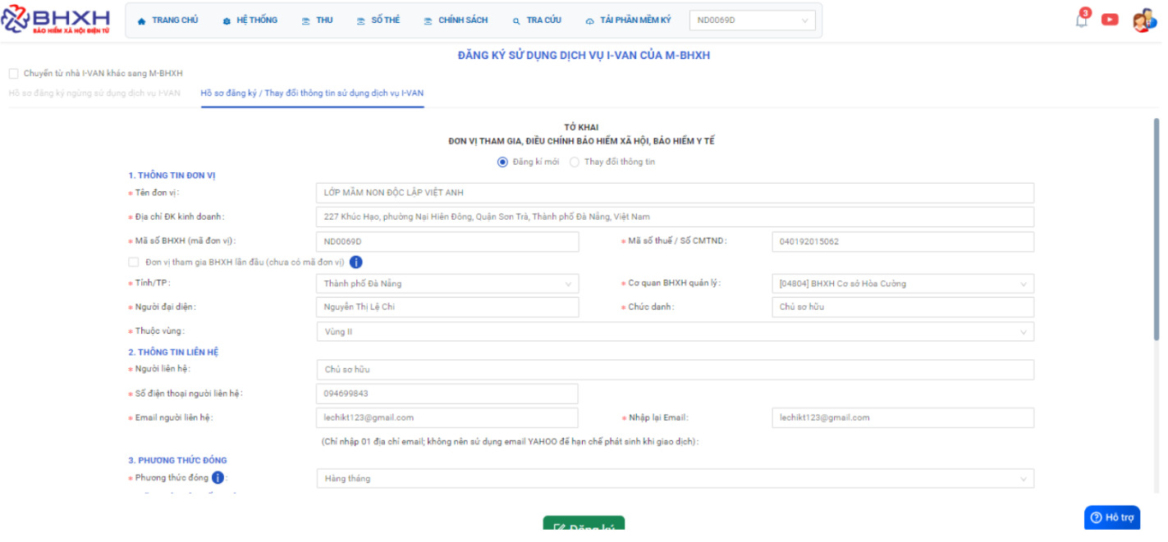
Task: Switch to Hồ sơ đăng ký ngừng sử dụng tab
Action: point(94,93)
